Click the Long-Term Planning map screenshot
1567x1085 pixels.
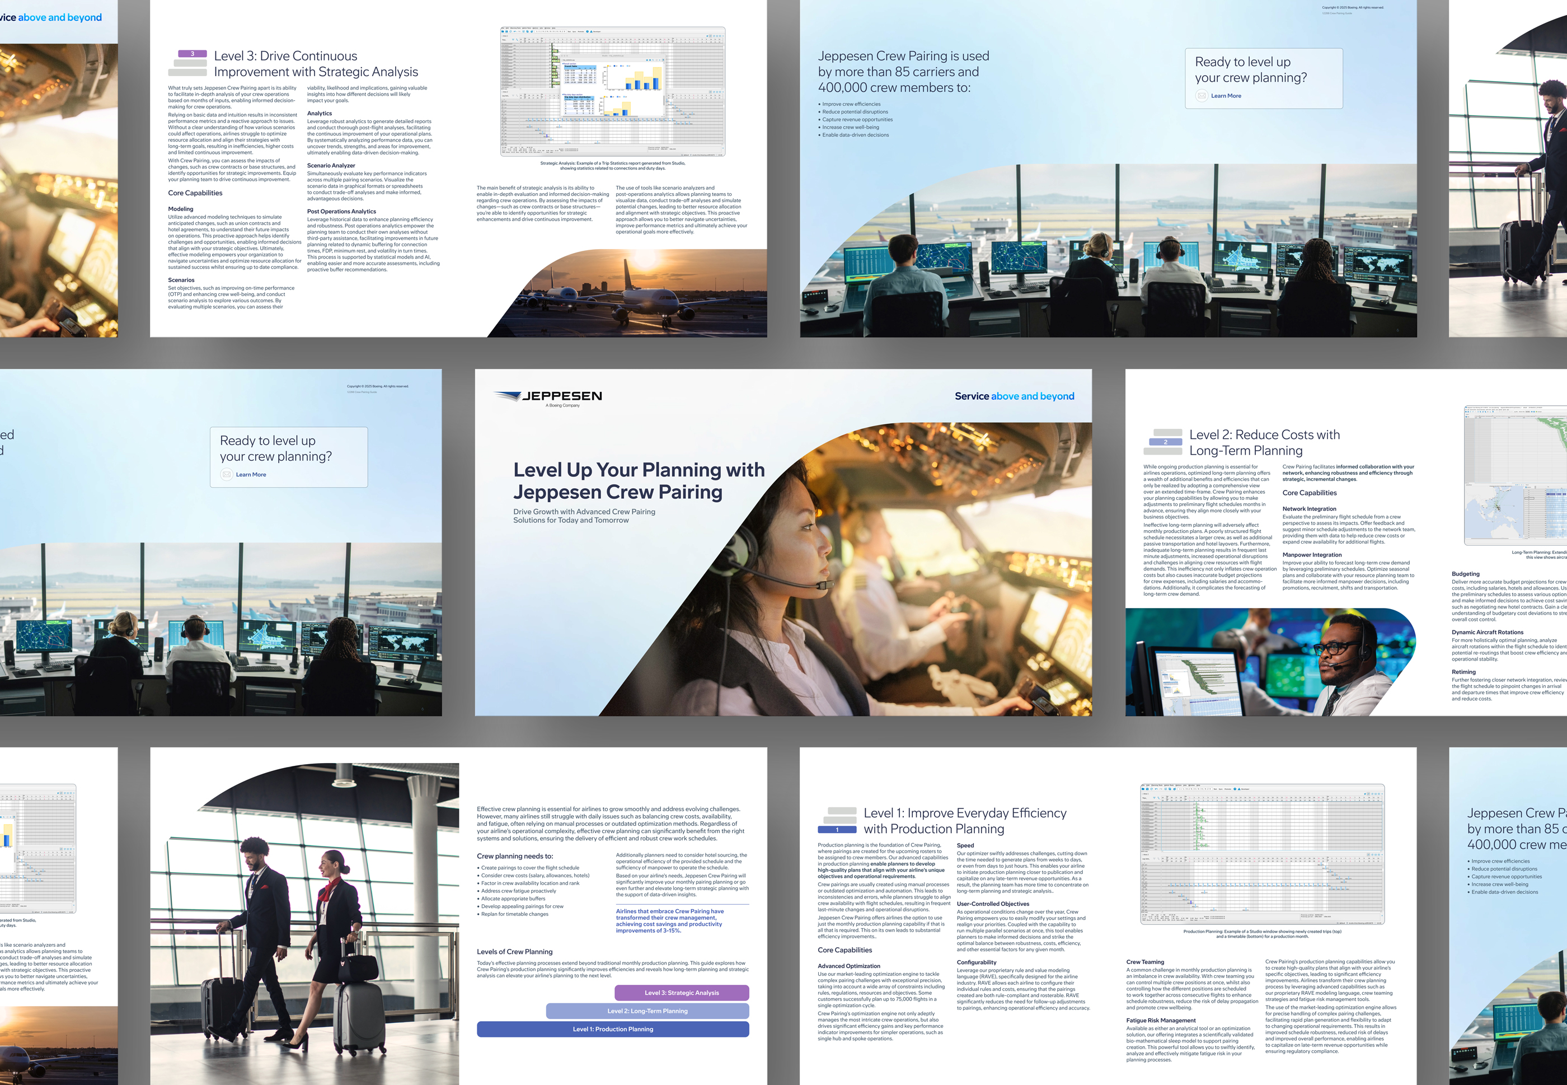coord(1516,475)
